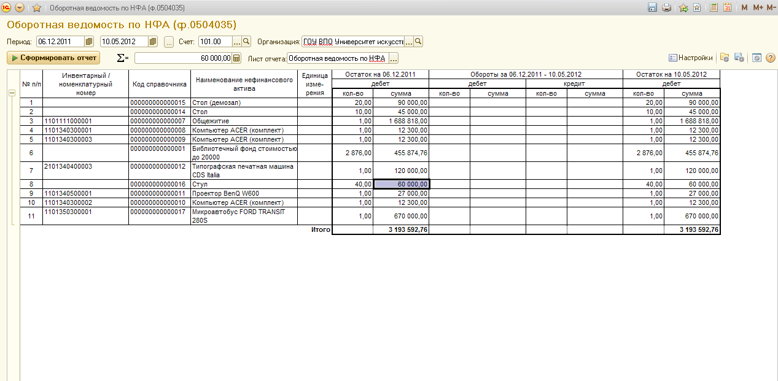Open the date picker for start date 06.12.2011

pyautogui.click(x=89, y=42)
